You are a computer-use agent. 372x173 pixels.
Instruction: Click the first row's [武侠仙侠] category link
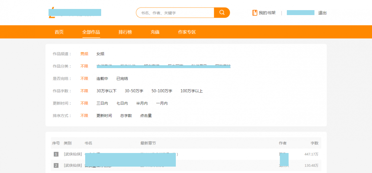pyautogui.click(x=73, y=154)
